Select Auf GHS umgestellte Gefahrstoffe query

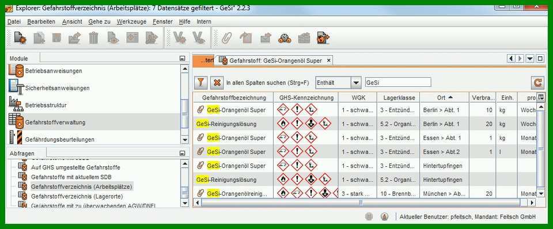pos(75,167)
